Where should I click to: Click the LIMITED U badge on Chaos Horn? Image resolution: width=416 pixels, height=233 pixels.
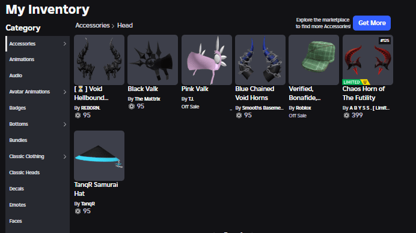(x=356, y=82)
